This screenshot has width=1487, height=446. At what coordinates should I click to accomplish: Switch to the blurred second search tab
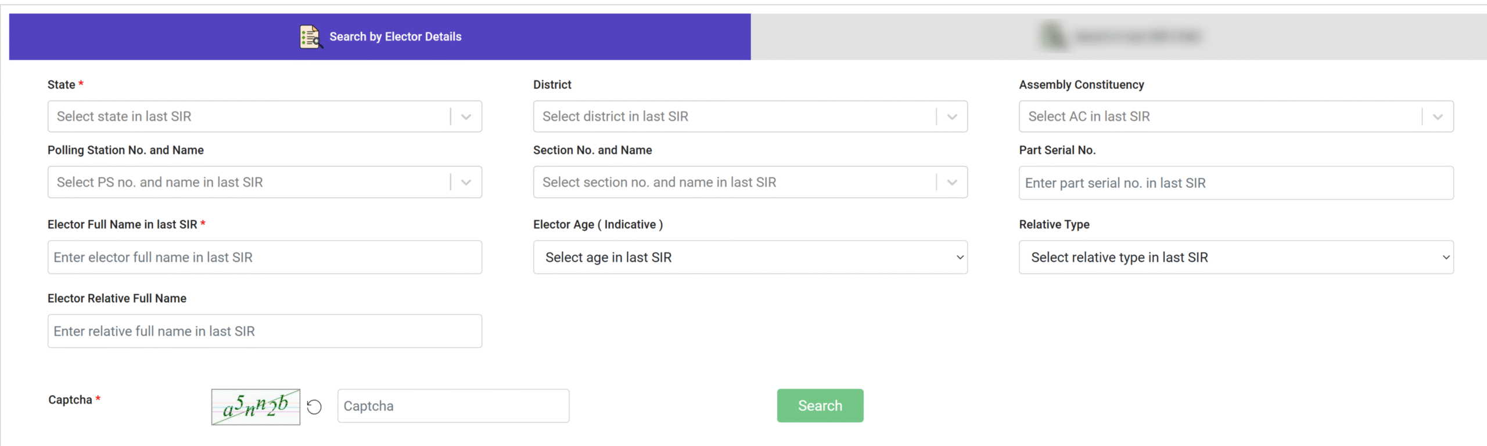coord(1118,37)
